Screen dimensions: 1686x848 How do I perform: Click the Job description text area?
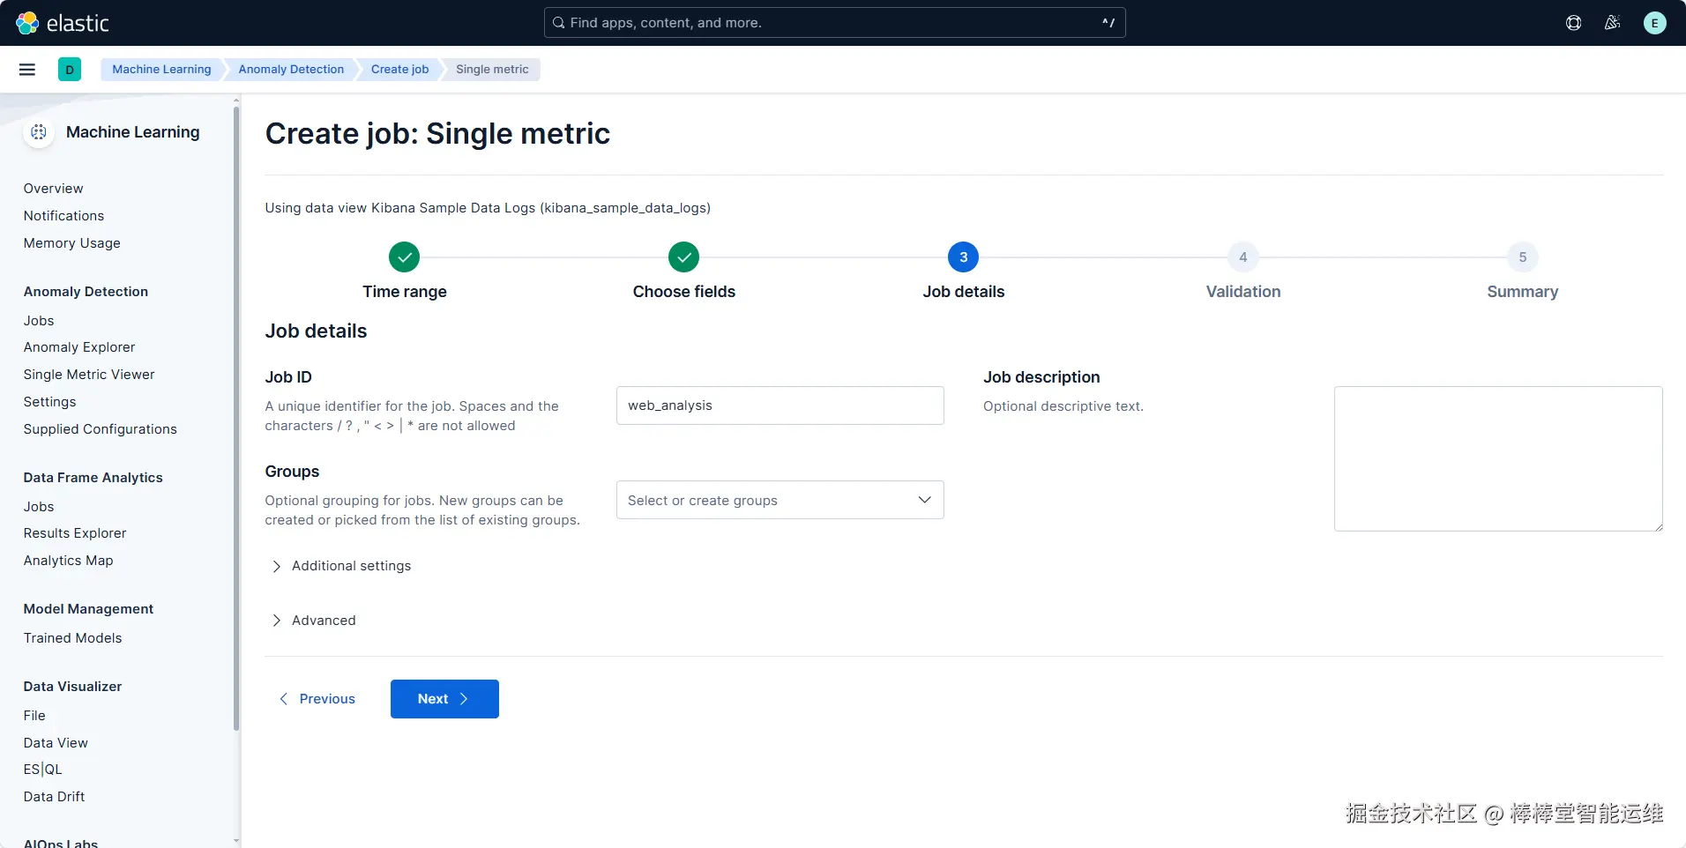point(1497,458)
